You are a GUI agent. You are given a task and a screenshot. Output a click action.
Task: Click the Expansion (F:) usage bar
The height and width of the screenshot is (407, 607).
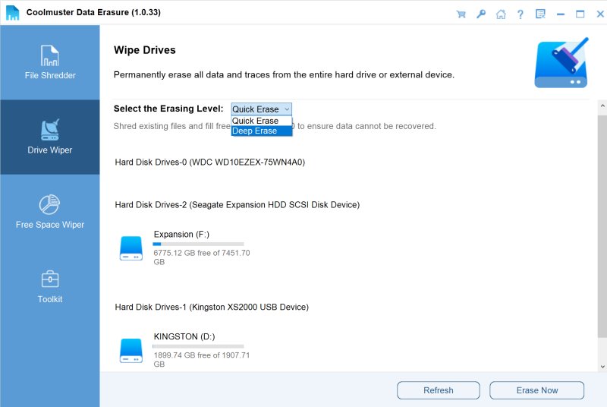(198, 245)
